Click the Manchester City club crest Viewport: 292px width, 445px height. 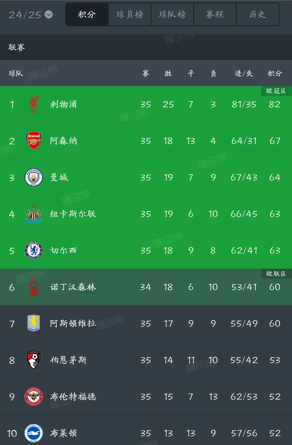(x=34, y=177)
